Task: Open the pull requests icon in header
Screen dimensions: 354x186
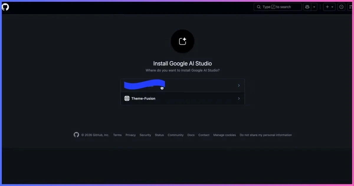Action: (350, 7)
